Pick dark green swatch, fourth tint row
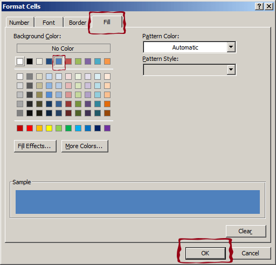 [x=78, y=104]
